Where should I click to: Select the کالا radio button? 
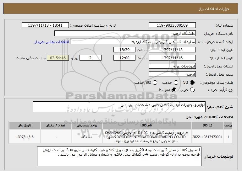(x=192, y=83)
